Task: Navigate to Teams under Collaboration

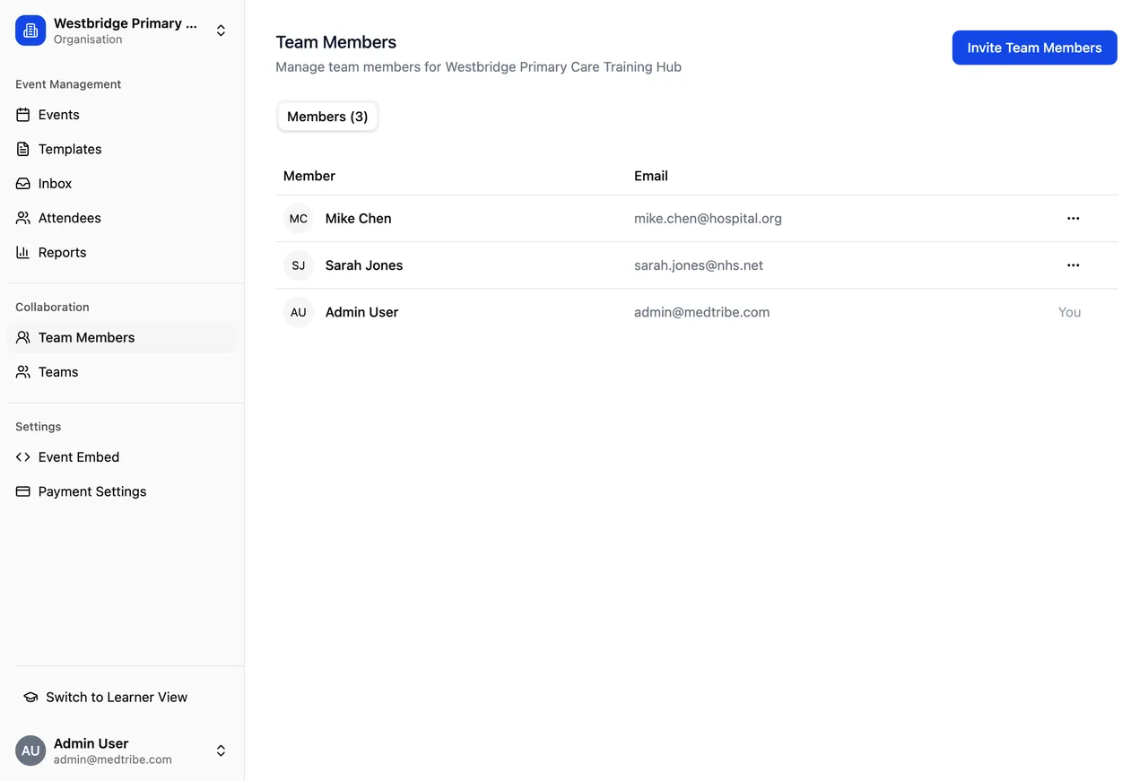Action: point(57,371)
